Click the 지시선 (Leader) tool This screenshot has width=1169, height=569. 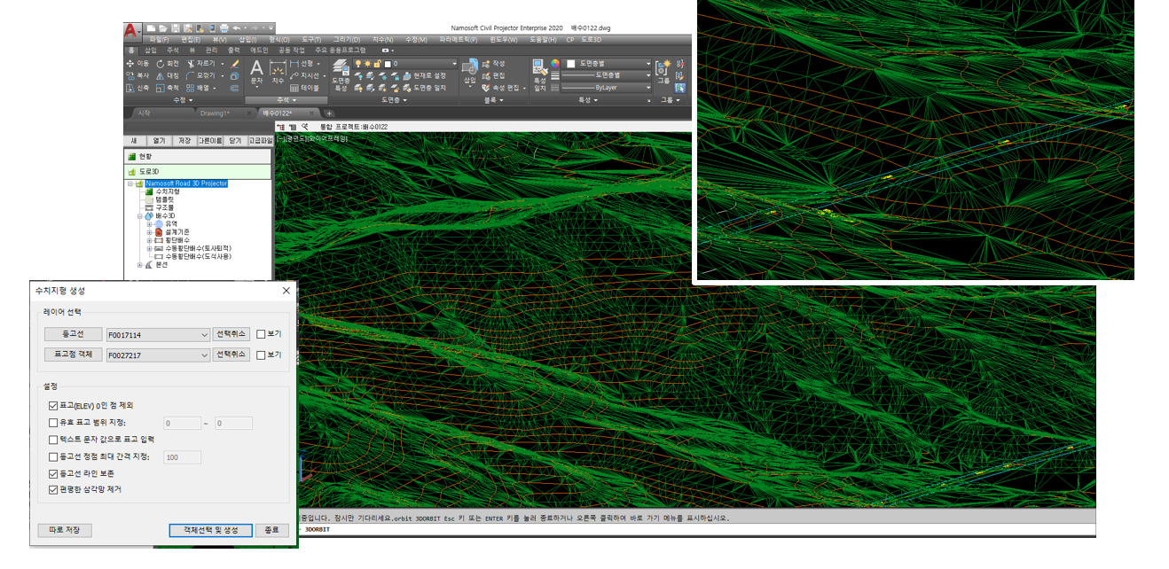(305, 76)
